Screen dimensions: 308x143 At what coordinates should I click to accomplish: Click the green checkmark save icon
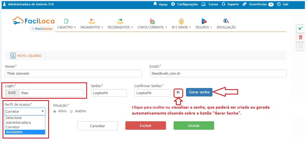click(x=301, y=28)
